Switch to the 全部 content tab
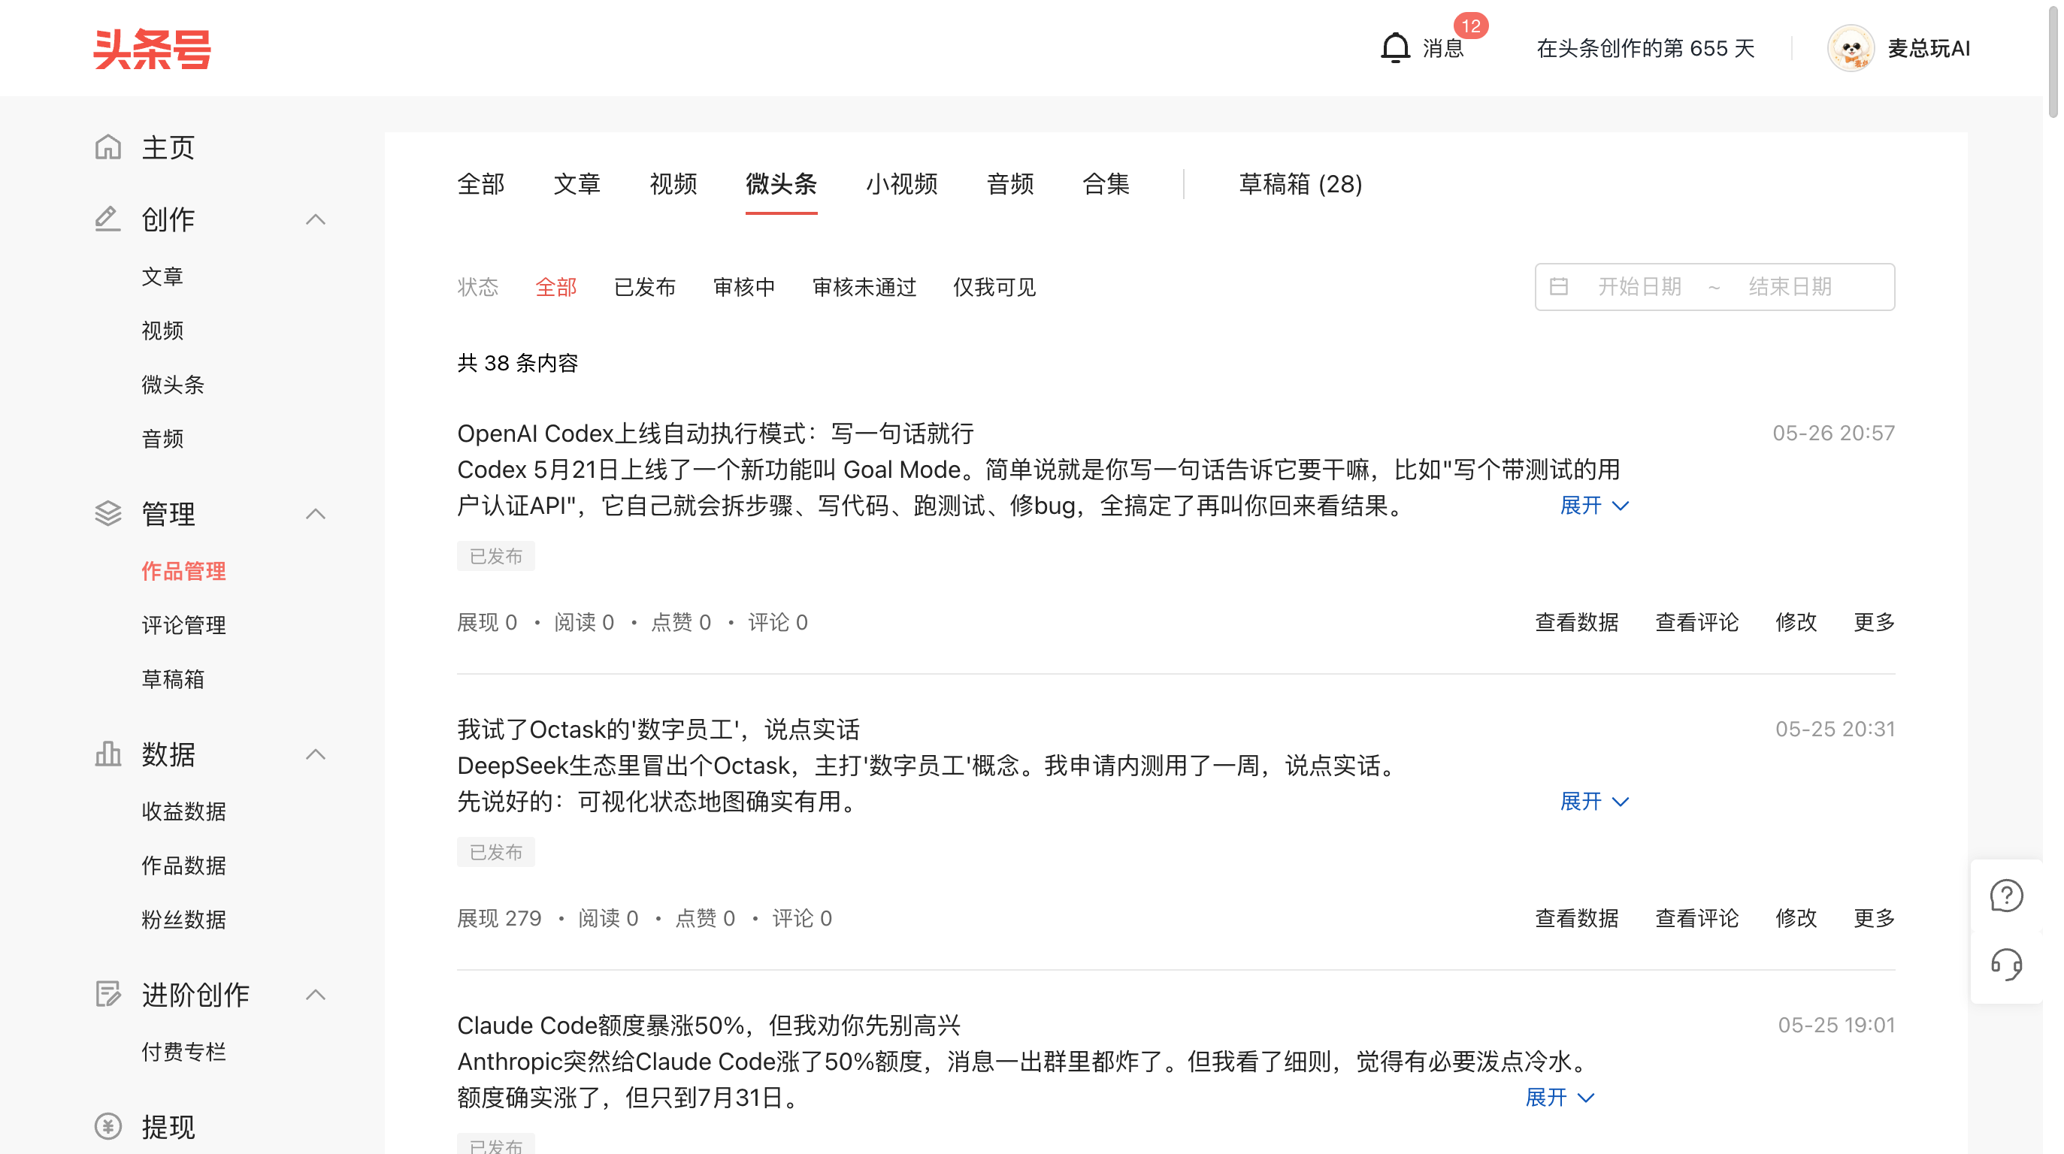Viewport: 2064px width, 1154px height. [x=481, y=184]
